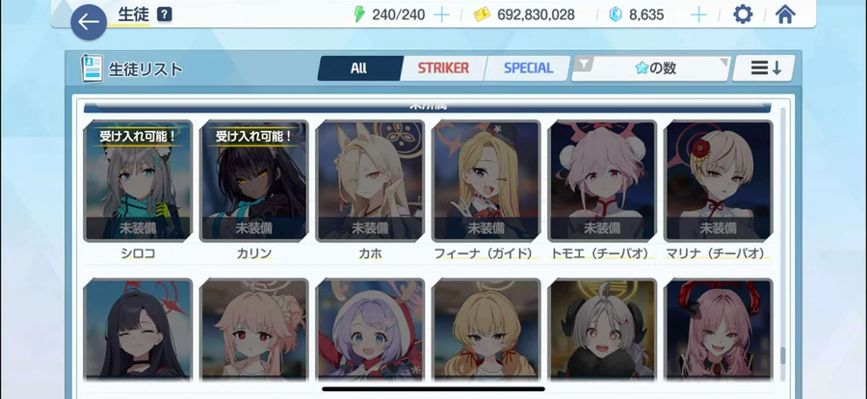Image resolution: width=867 pixels, height=399 pixels.
Task: Open settings gear icon
Action: pos(743,14)
